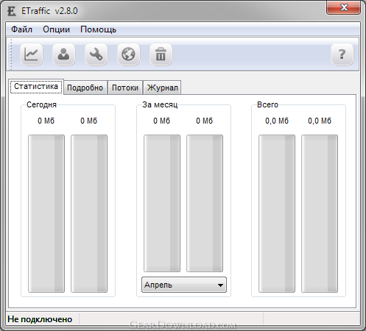Screen dimensions: 366x331
Task: Open the Опции menu
Action: click(x=56, y=29)
